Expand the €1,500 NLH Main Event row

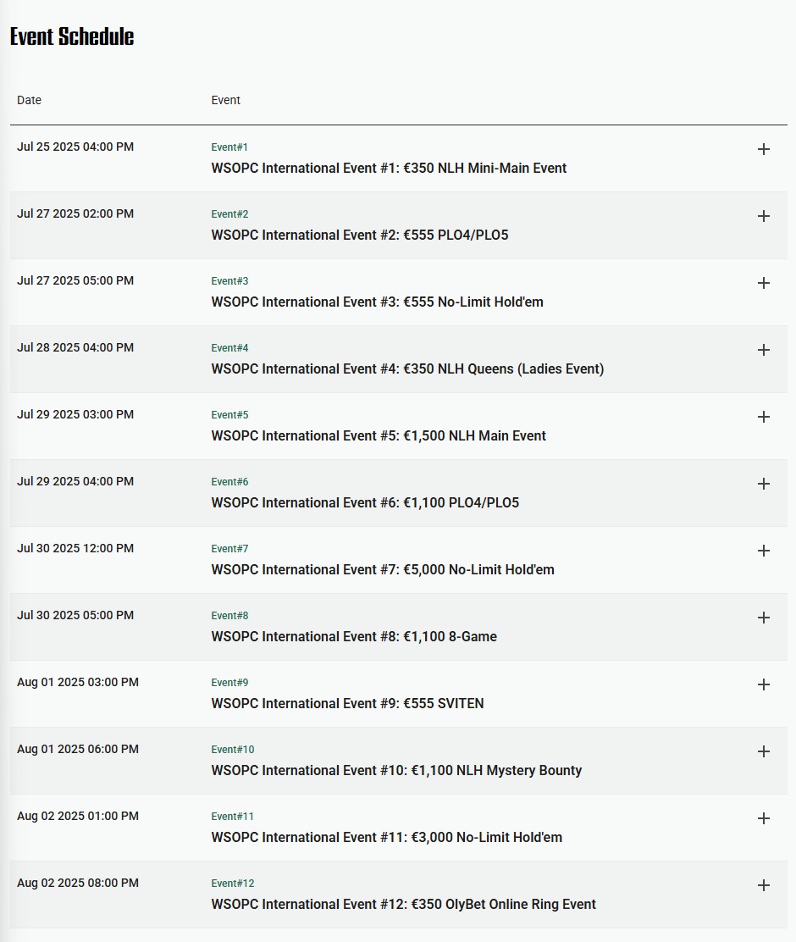point(764,417)
